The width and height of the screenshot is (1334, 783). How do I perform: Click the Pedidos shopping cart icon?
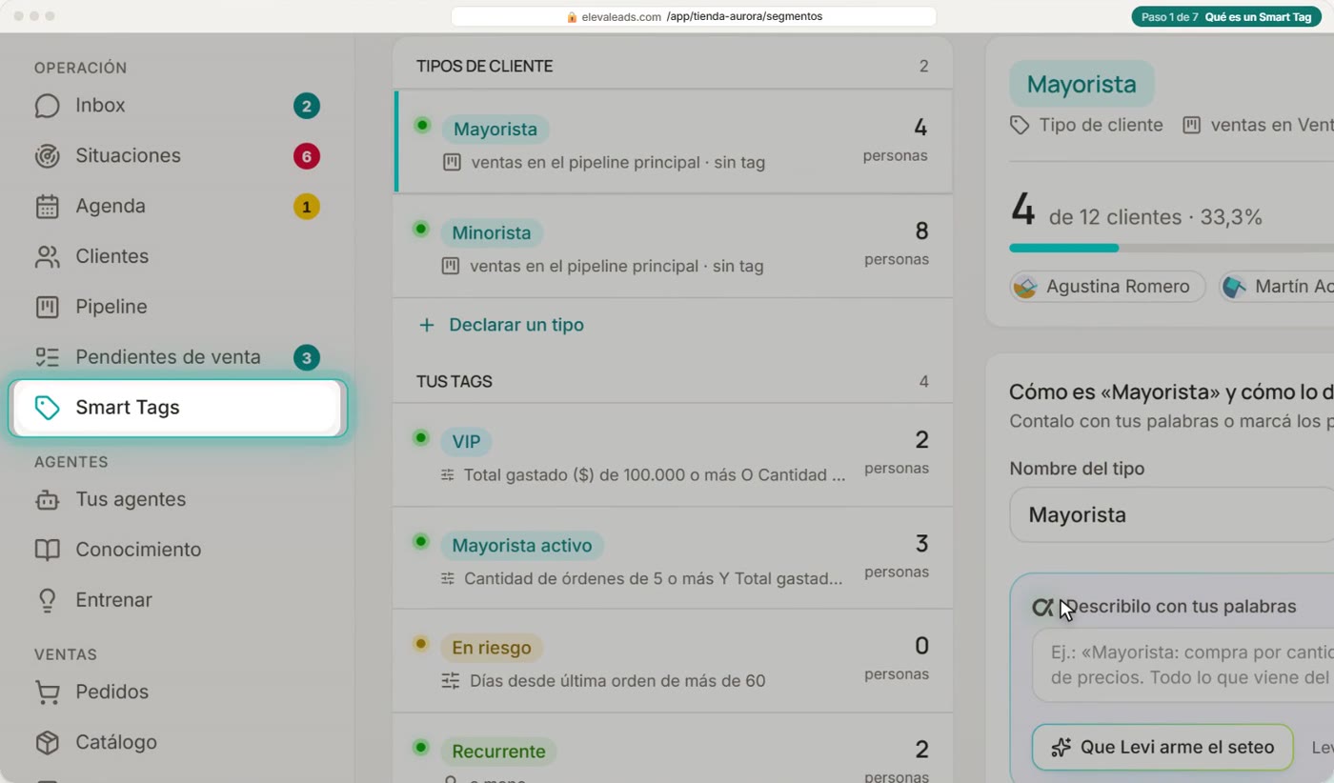[47, 692]
